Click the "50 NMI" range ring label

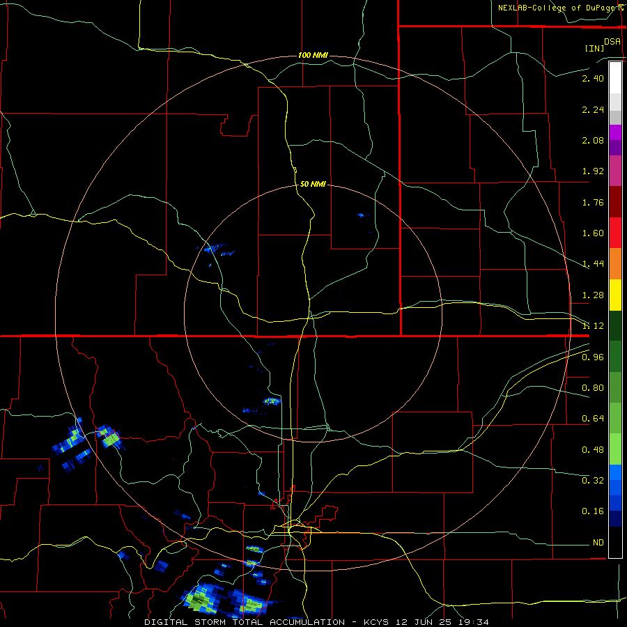(x=313, y=184)
